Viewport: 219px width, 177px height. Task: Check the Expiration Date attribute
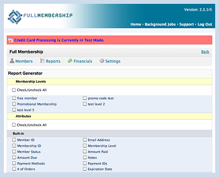click(x=85, y=169)
